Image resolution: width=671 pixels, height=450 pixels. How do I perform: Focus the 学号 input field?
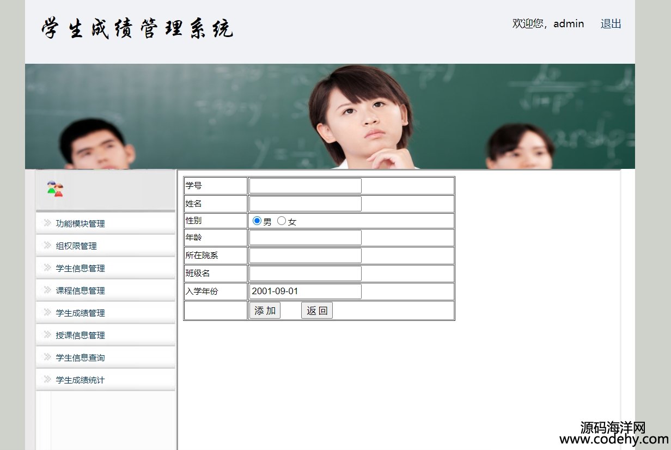coord(306,186)
